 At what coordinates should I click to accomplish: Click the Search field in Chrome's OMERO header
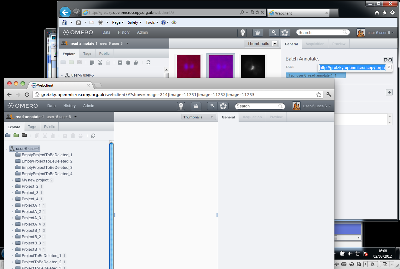click(260, 106)
